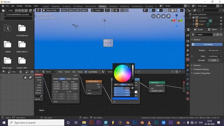Screen dimensions: 224x126
Task: Open the Node menu in node editor
Action: pos(80,72)
